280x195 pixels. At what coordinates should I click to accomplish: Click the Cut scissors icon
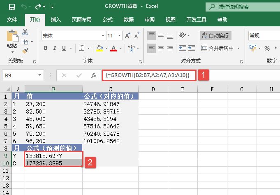pos(25,32)
